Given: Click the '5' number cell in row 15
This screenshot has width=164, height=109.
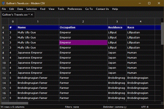Looking at the screenshot, I should [13, 88].
